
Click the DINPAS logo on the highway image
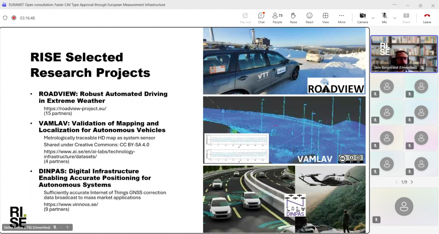(x=295, y=205)
